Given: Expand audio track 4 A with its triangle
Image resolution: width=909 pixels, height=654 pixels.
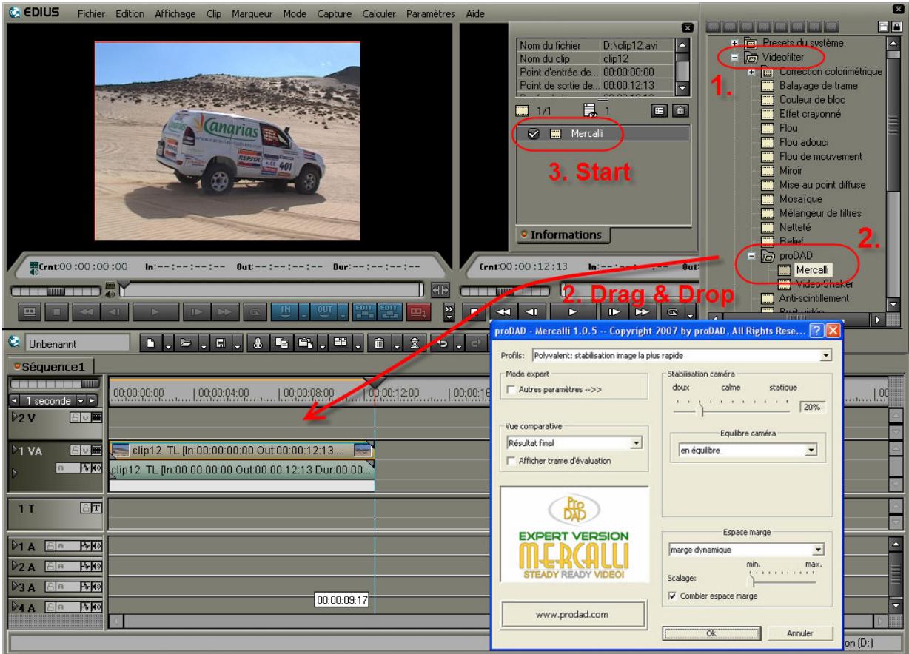Looking at the screenshot, I should click(16, 606).
